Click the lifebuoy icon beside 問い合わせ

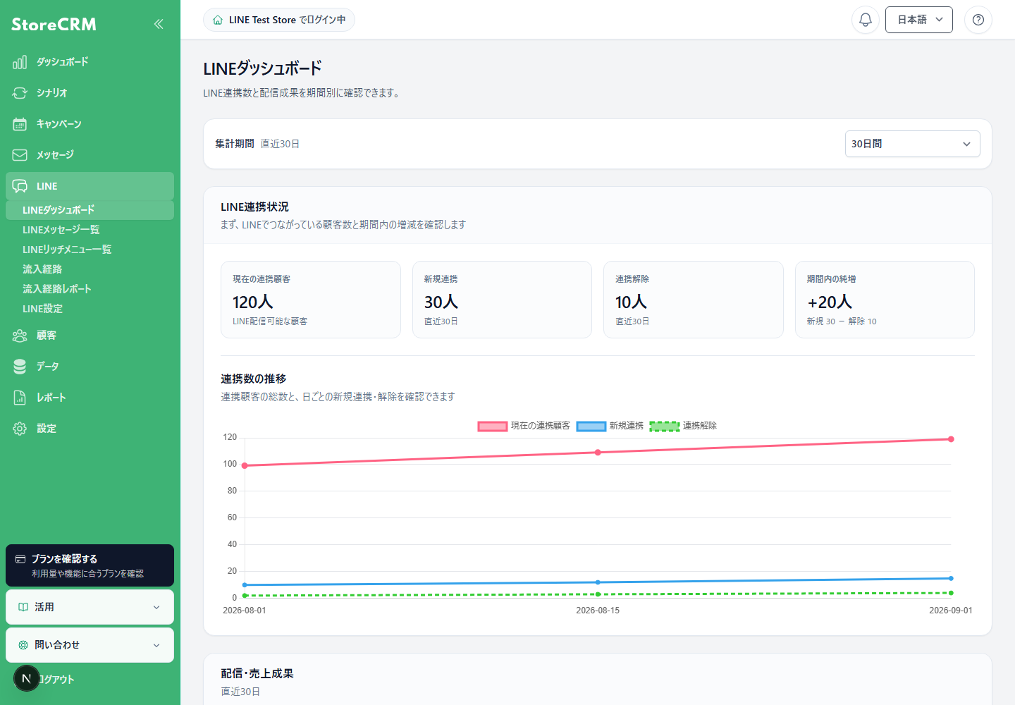[x=23, y=645]
